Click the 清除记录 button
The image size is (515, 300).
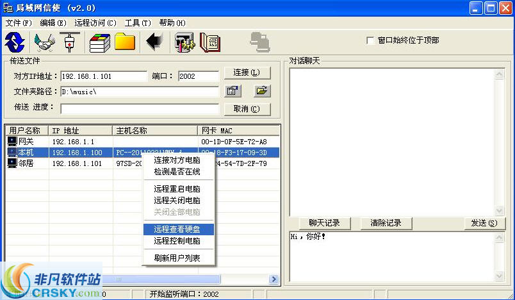coord(386,223)
